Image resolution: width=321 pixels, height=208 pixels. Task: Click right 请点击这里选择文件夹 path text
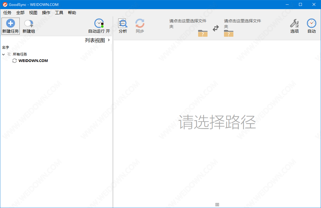[243, 24]
